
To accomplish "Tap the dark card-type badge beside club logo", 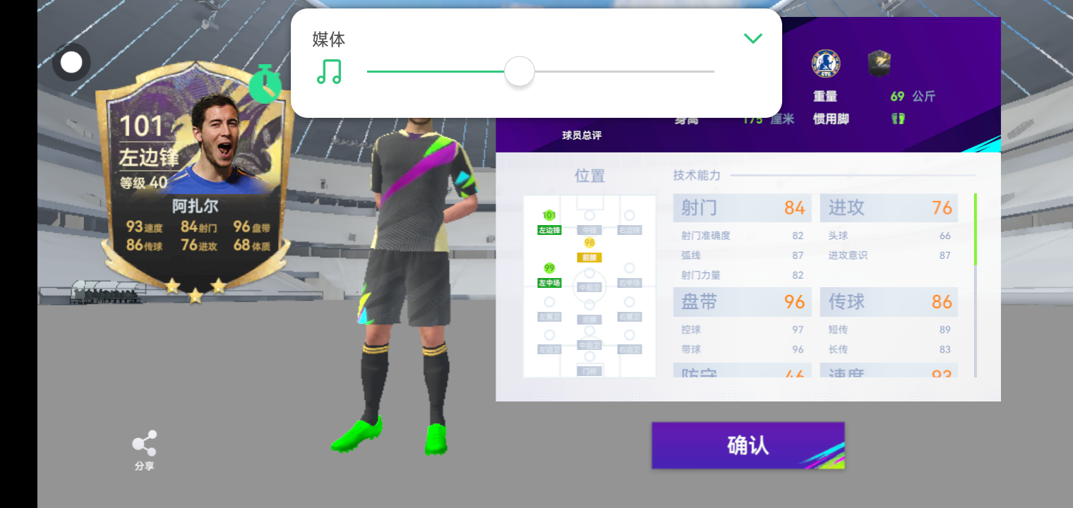I will click(x=879, y=64).
